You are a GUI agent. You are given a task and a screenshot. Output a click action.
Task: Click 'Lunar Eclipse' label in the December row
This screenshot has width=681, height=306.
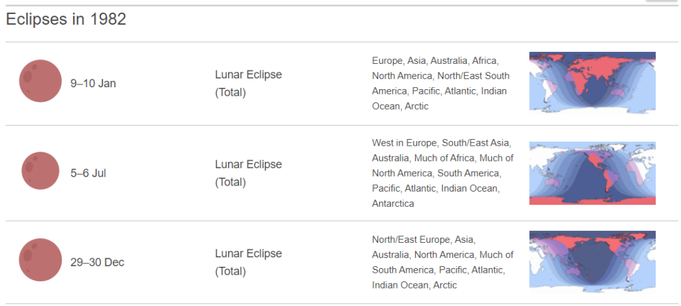coord(248,253)
